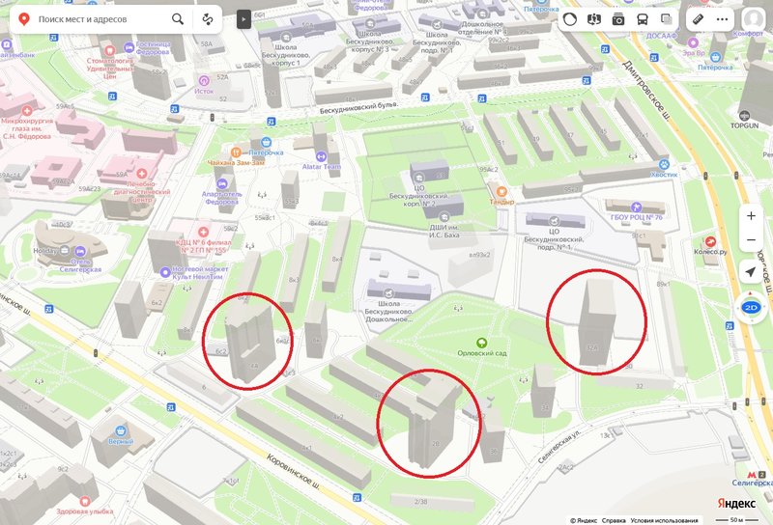Select the Holiday briefcase marker
The width and height of the screenshot is (773, 525).
pyautogui.click(x=65, y=251)
